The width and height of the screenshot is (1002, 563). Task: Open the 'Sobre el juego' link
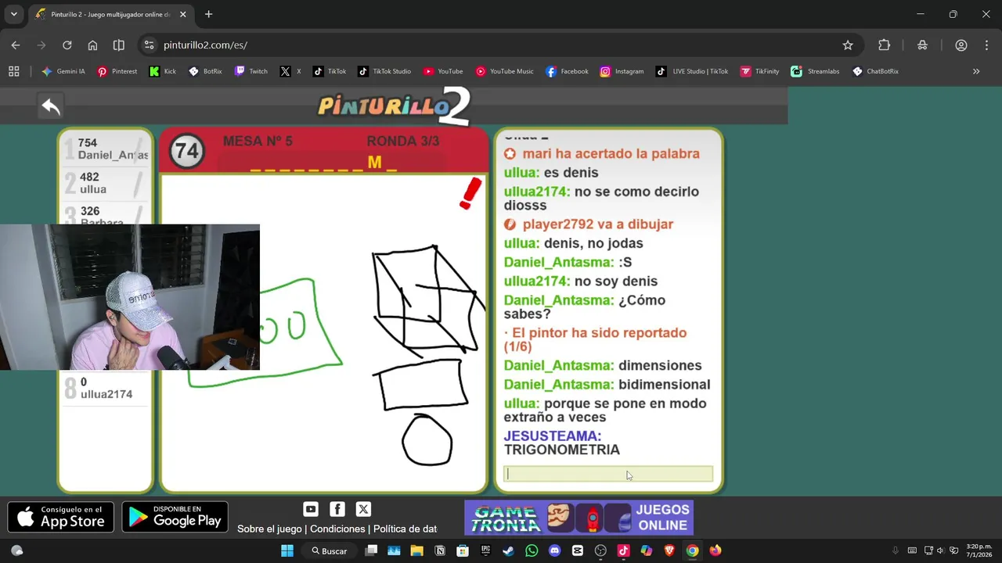(x=269, y=529)
